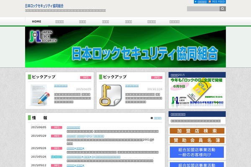
Task: Click the INFO badge on the 2015/05/29 row
Action: click(56, 136)
